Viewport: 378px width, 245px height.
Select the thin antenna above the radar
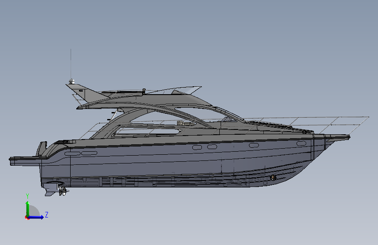(71, 64)
